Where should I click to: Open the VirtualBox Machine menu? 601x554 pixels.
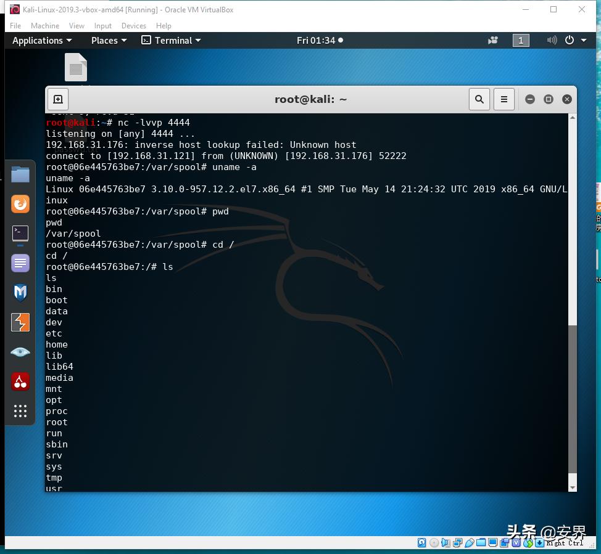(x=45, y=26)
